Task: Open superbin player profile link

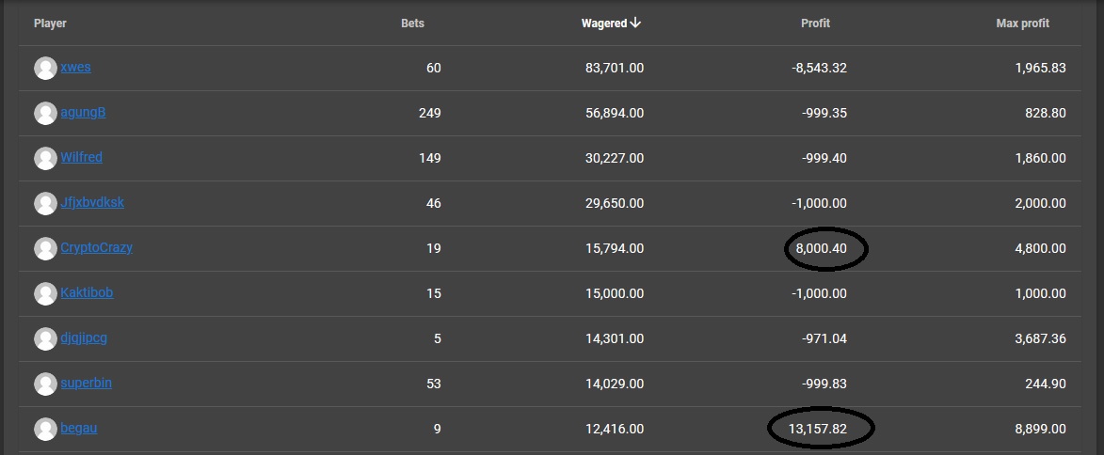Action: pos(86,384)
